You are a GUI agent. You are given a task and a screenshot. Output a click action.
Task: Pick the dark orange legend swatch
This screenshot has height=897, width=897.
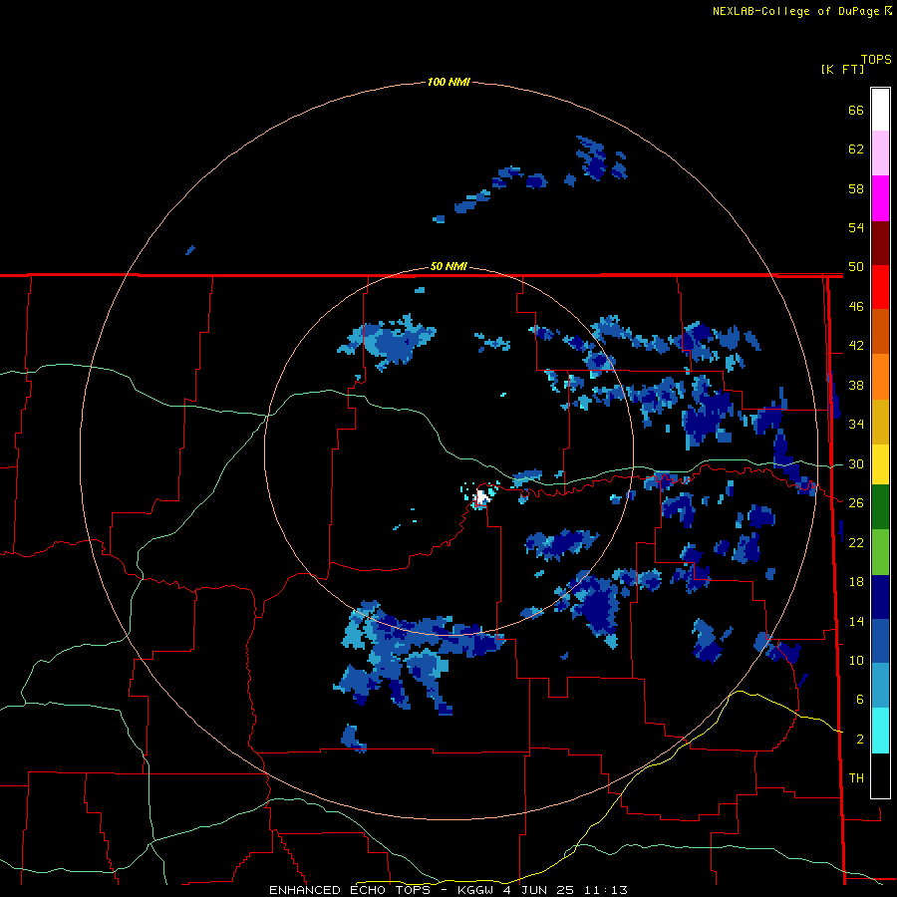click(880, 331)
